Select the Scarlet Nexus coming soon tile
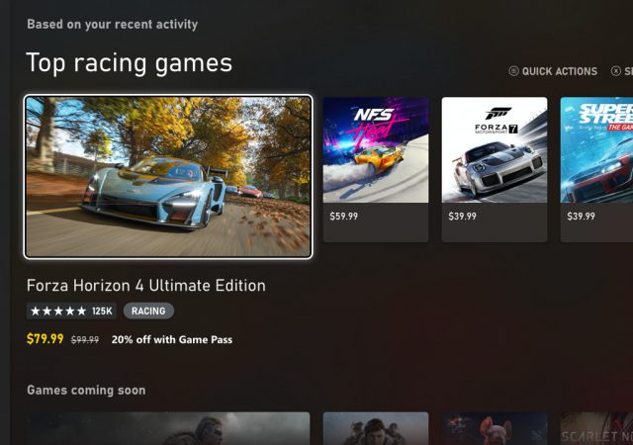 (596, 428)
